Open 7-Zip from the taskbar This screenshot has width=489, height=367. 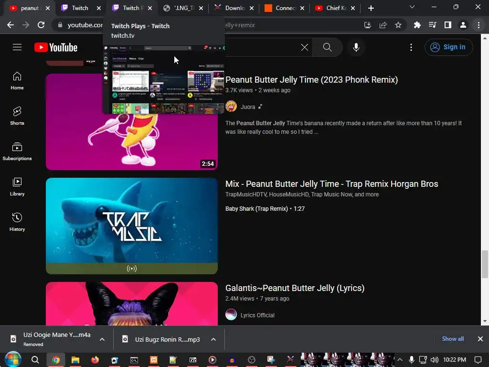tap(193, 360)
